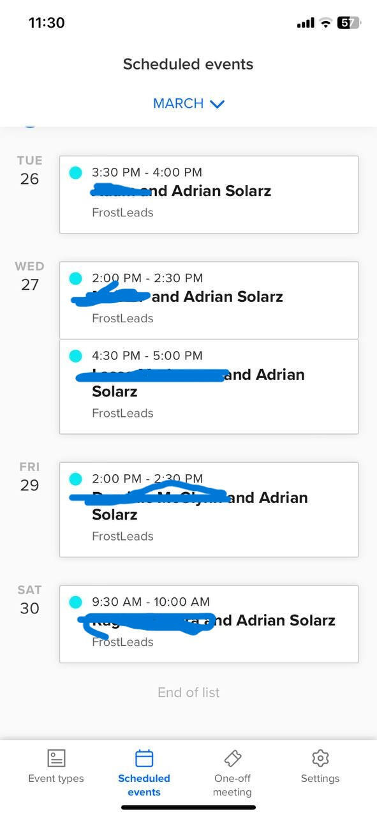Image resolution: width=377 pixels, height=817 pixels.
Task: Tap the cyan dot on Tuesday 3:30 PM event
Action: tap(75, 172)
